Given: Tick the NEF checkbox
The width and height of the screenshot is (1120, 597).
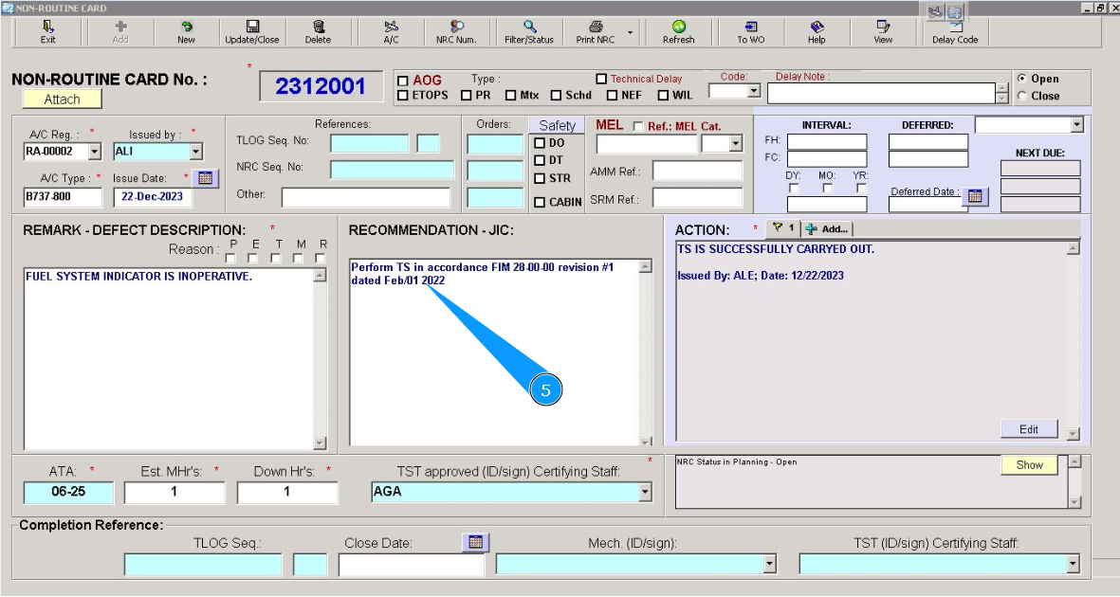Looking at the screenshot, I should point(612,95).
